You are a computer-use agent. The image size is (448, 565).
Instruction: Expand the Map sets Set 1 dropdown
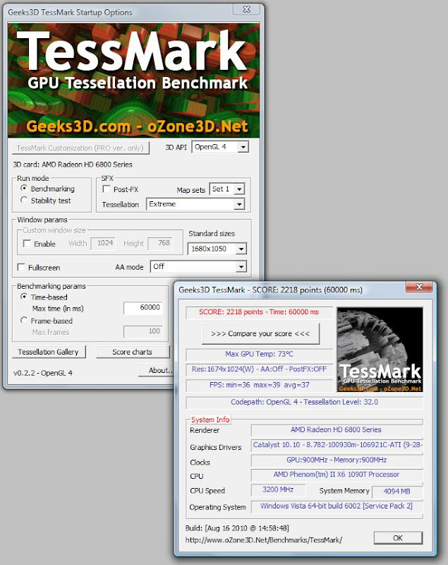coord(227,189)
